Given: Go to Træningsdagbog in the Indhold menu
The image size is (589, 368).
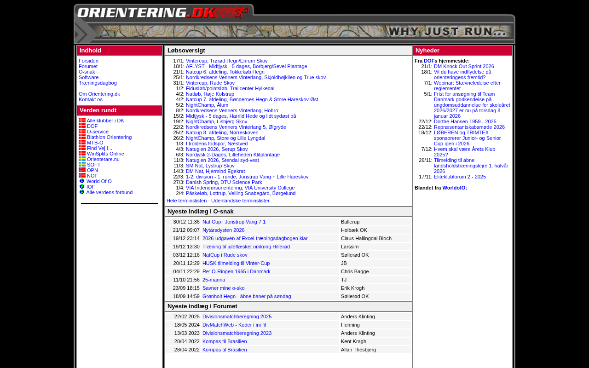Looking at the screenshot, I should pos(98,83).
